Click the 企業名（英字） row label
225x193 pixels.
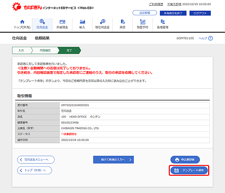click(25, 128)
